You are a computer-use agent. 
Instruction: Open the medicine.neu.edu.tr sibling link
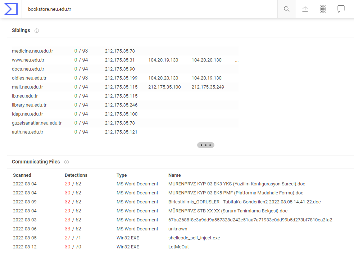coord(32,51)
